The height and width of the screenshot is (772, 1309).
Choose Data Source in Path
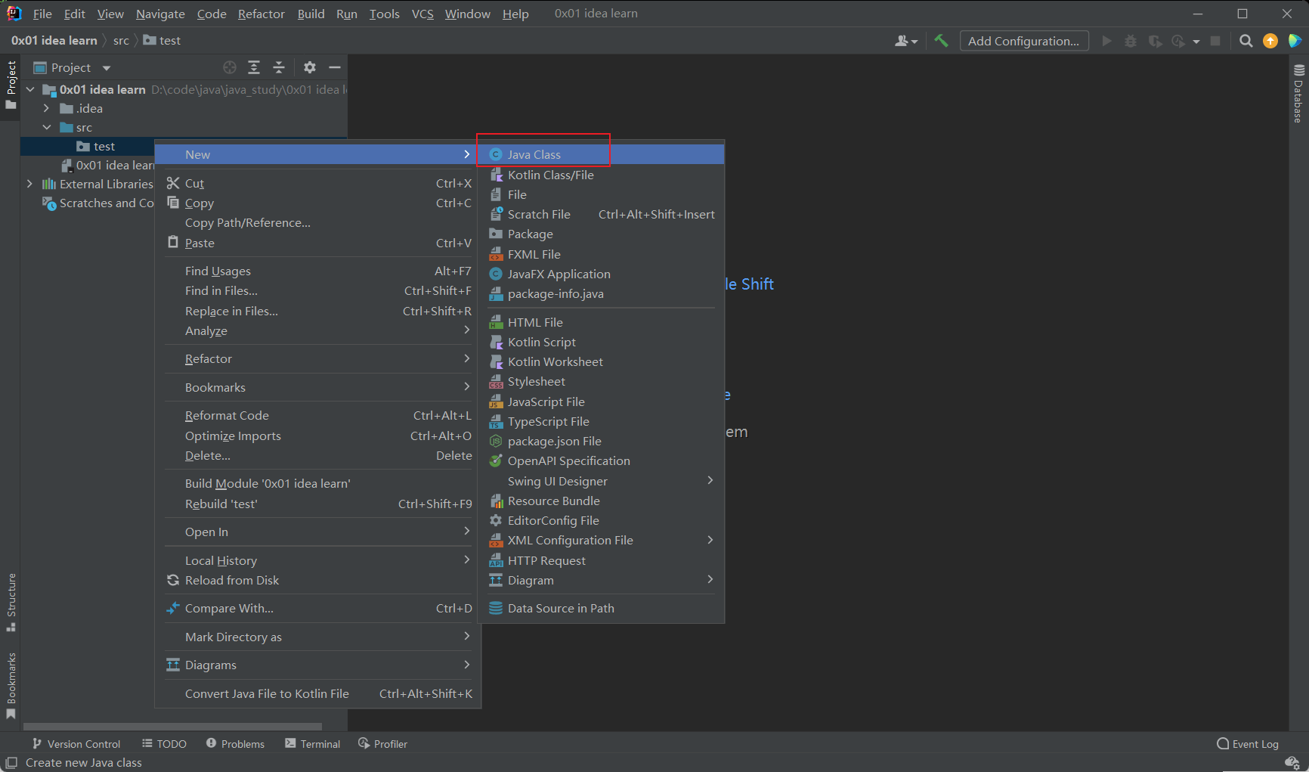click(601, 608)
